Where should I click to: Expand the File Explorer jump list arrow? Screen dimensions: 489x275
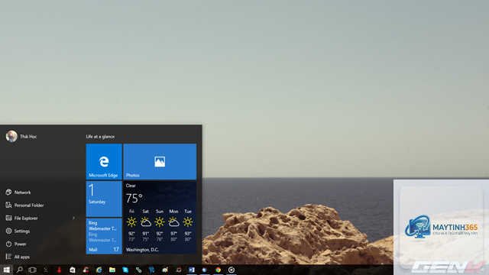tap(73, 218)
